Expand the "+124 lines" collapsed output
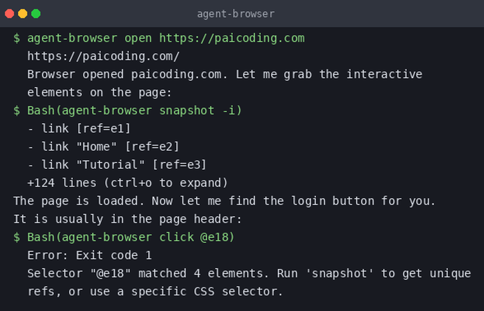This screenshot has width=484, height=311. (127, 183)
